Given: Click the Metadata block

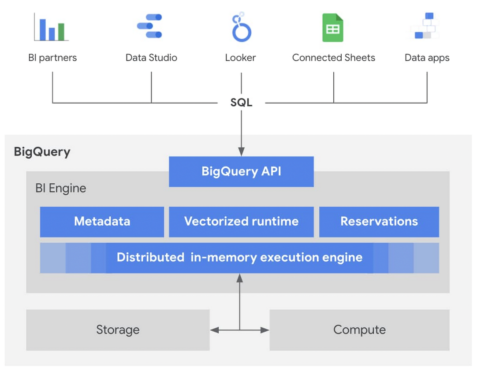Looking at the screenshot, I should coord(102,222).
